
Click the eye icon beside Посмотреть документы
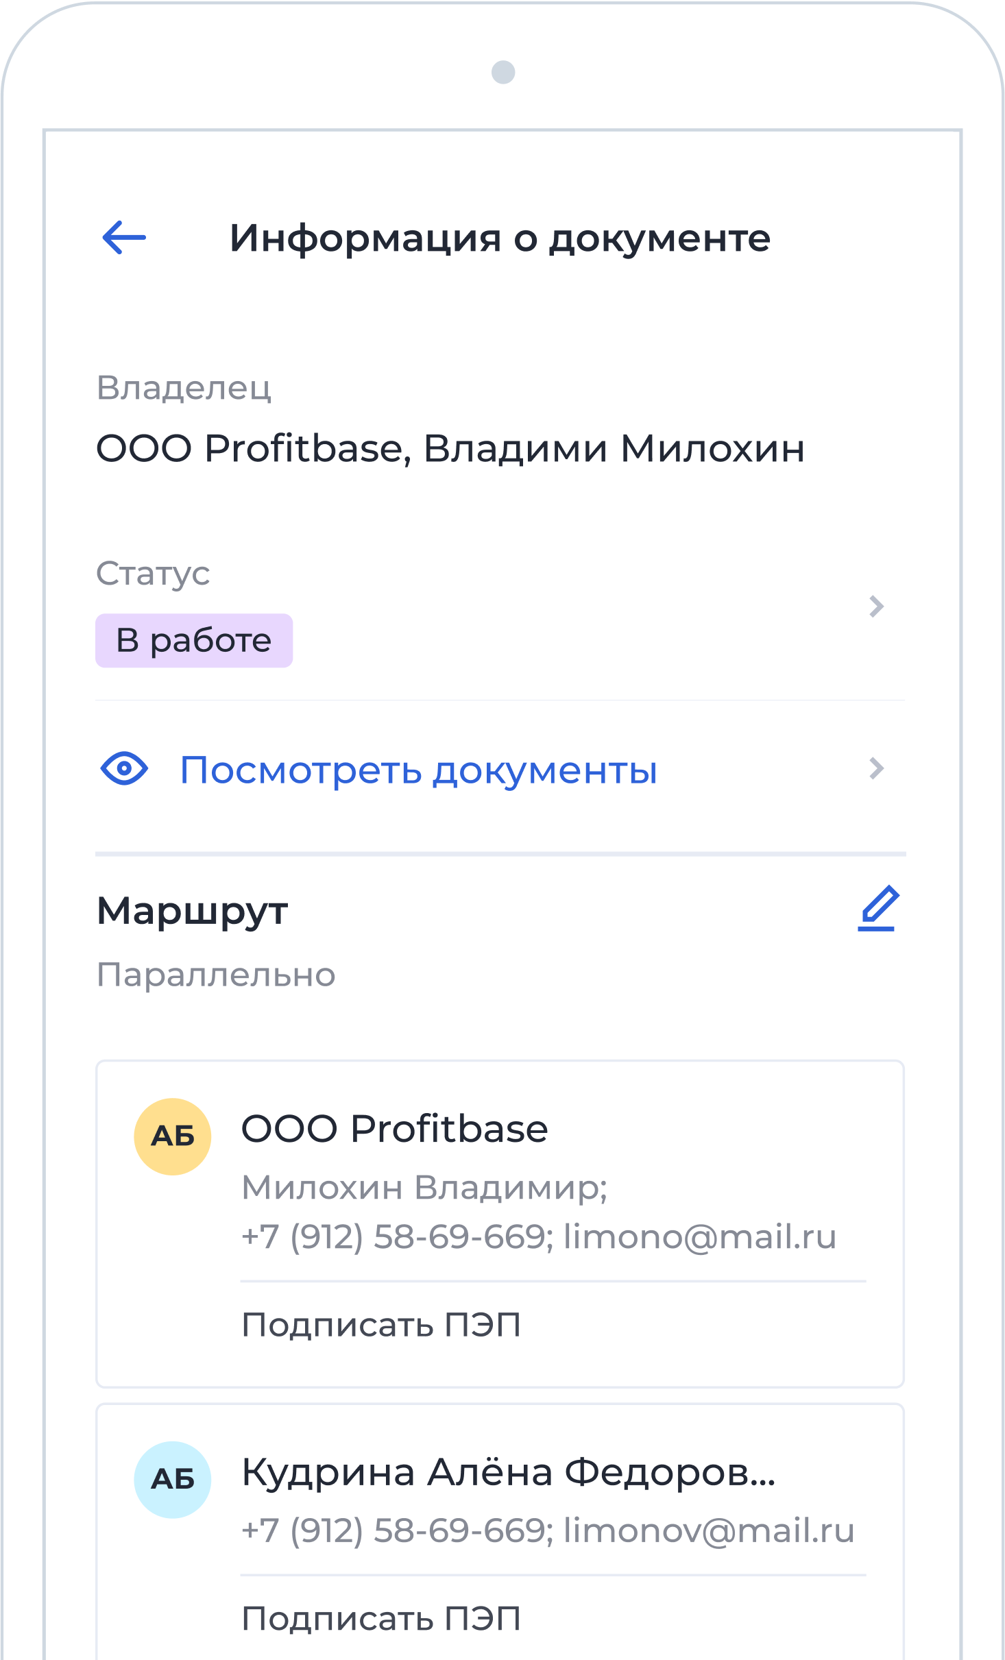[x=124, y=768]
